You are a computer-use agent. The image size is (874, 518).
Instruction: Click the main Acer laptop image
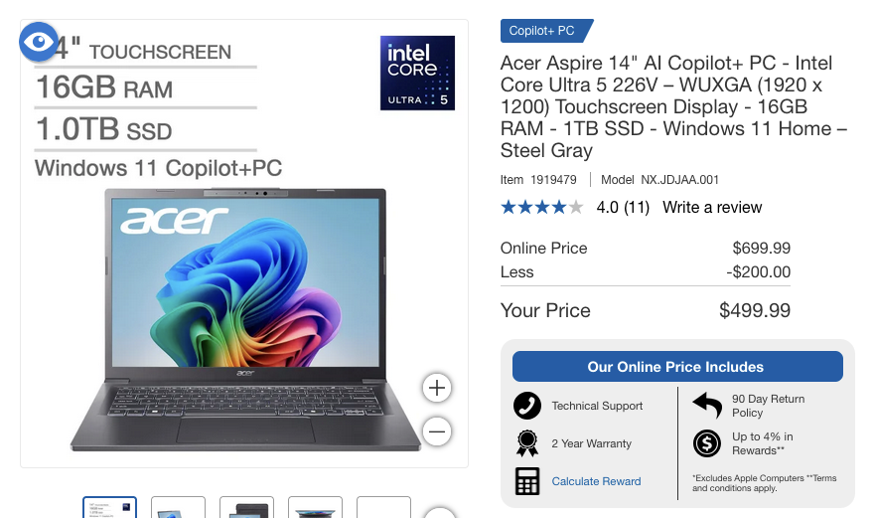245,319
